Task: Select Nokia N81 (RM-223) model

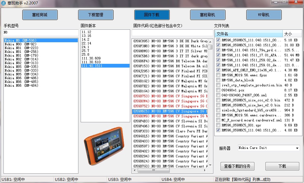Action: (41, 48)
